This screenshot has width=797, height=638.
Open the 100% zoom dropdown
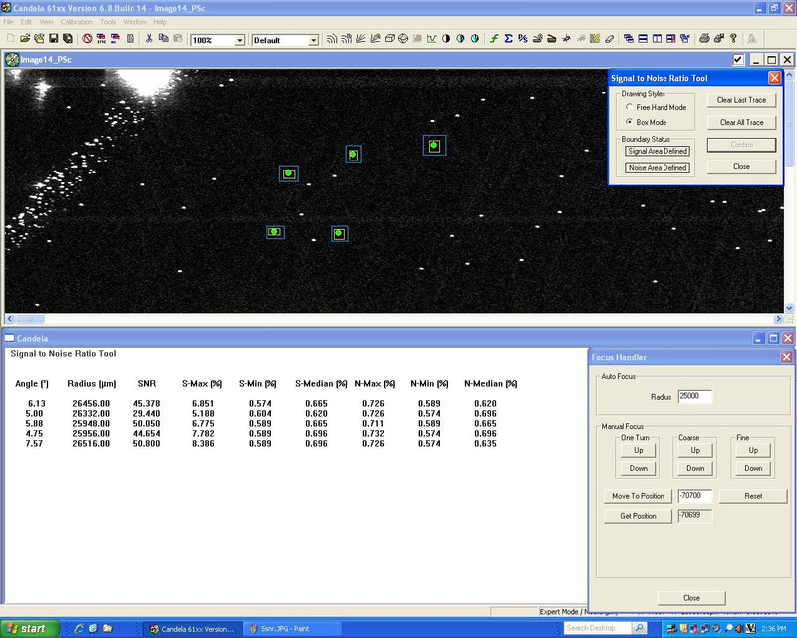[x=239, y=40]
